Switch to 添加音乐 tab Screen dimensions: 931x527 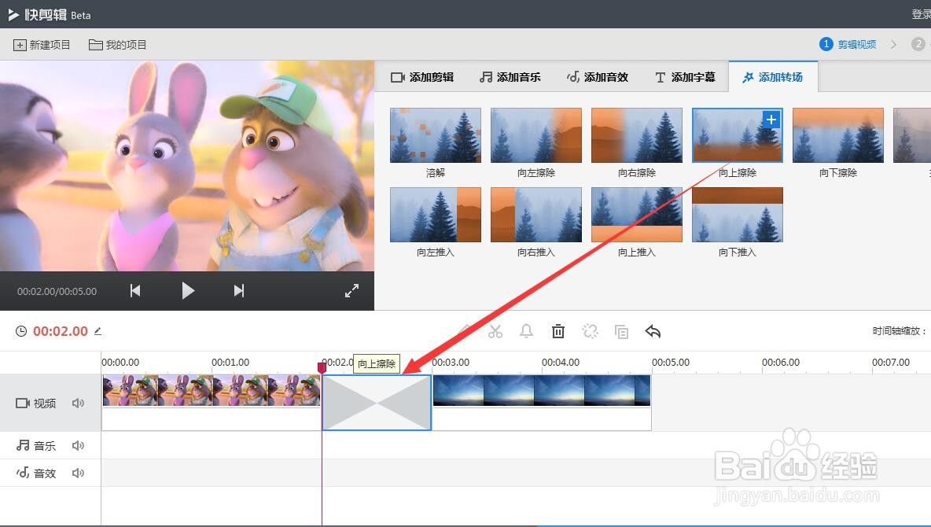510,77
